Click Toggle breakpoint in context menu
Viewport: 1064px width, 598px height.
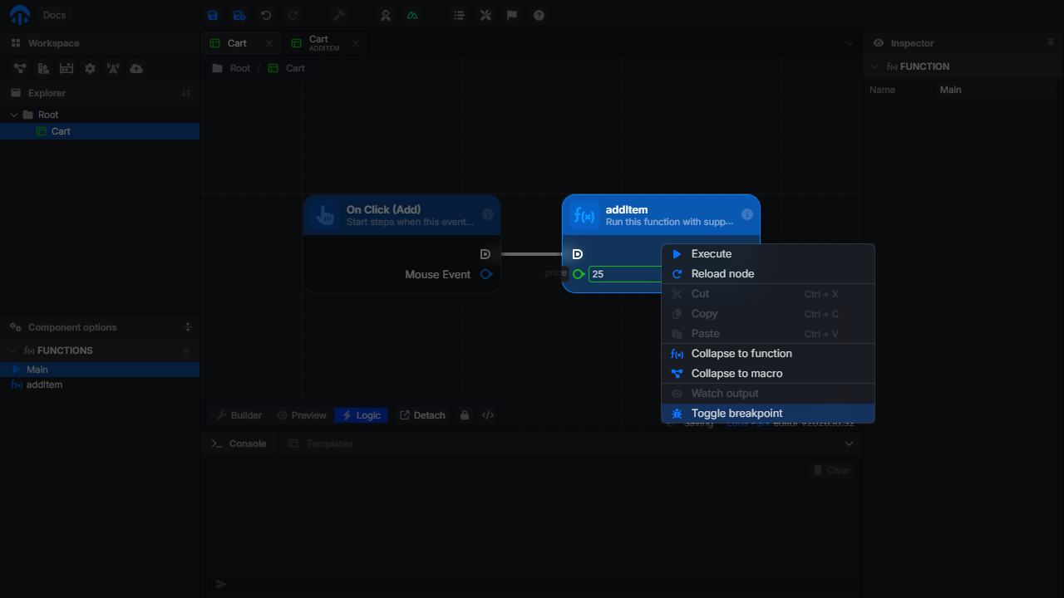(768, 414)
